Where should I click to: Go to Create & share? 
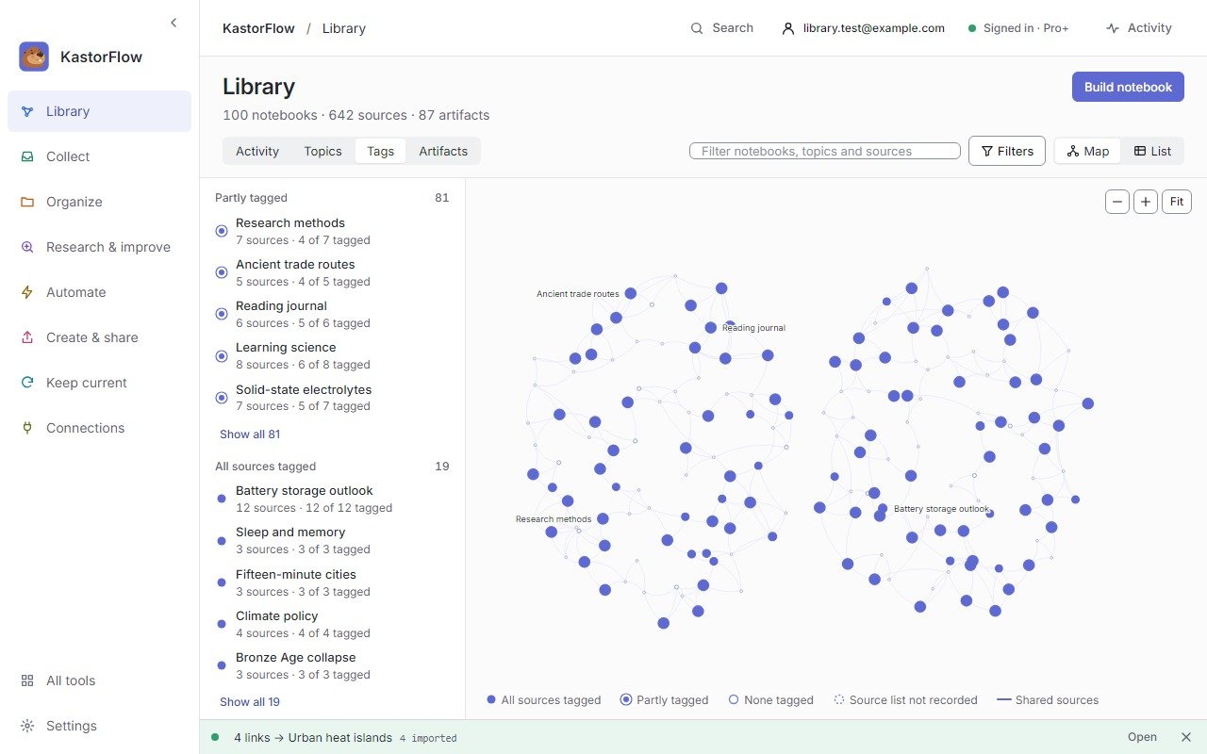pyautogui.click(x=99, y=337)
